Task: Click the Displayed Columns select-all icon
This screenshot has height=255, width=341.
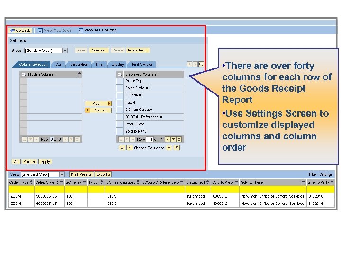Action: tap(120, 75)
